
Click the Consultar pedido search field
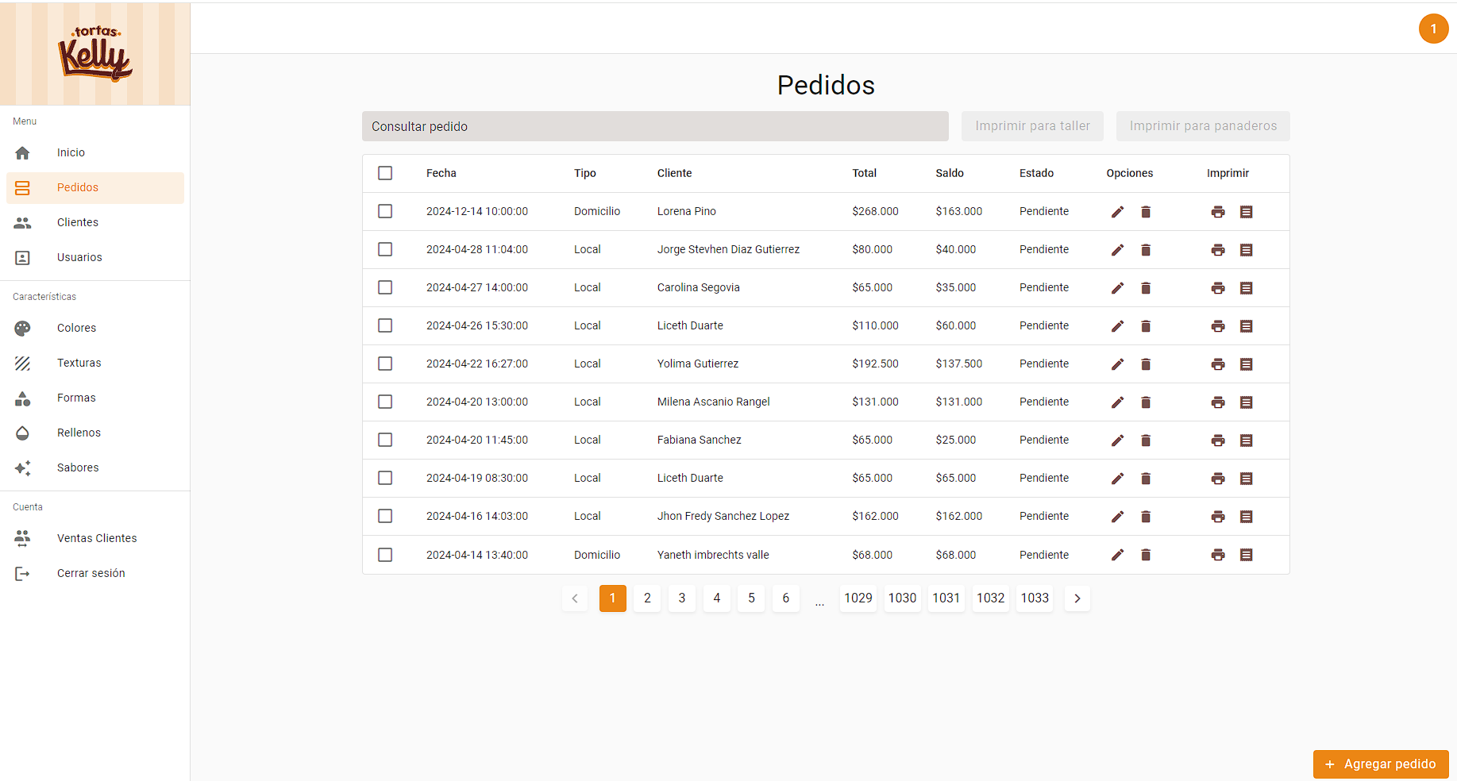pyautogui.click(x=655, y=126)
